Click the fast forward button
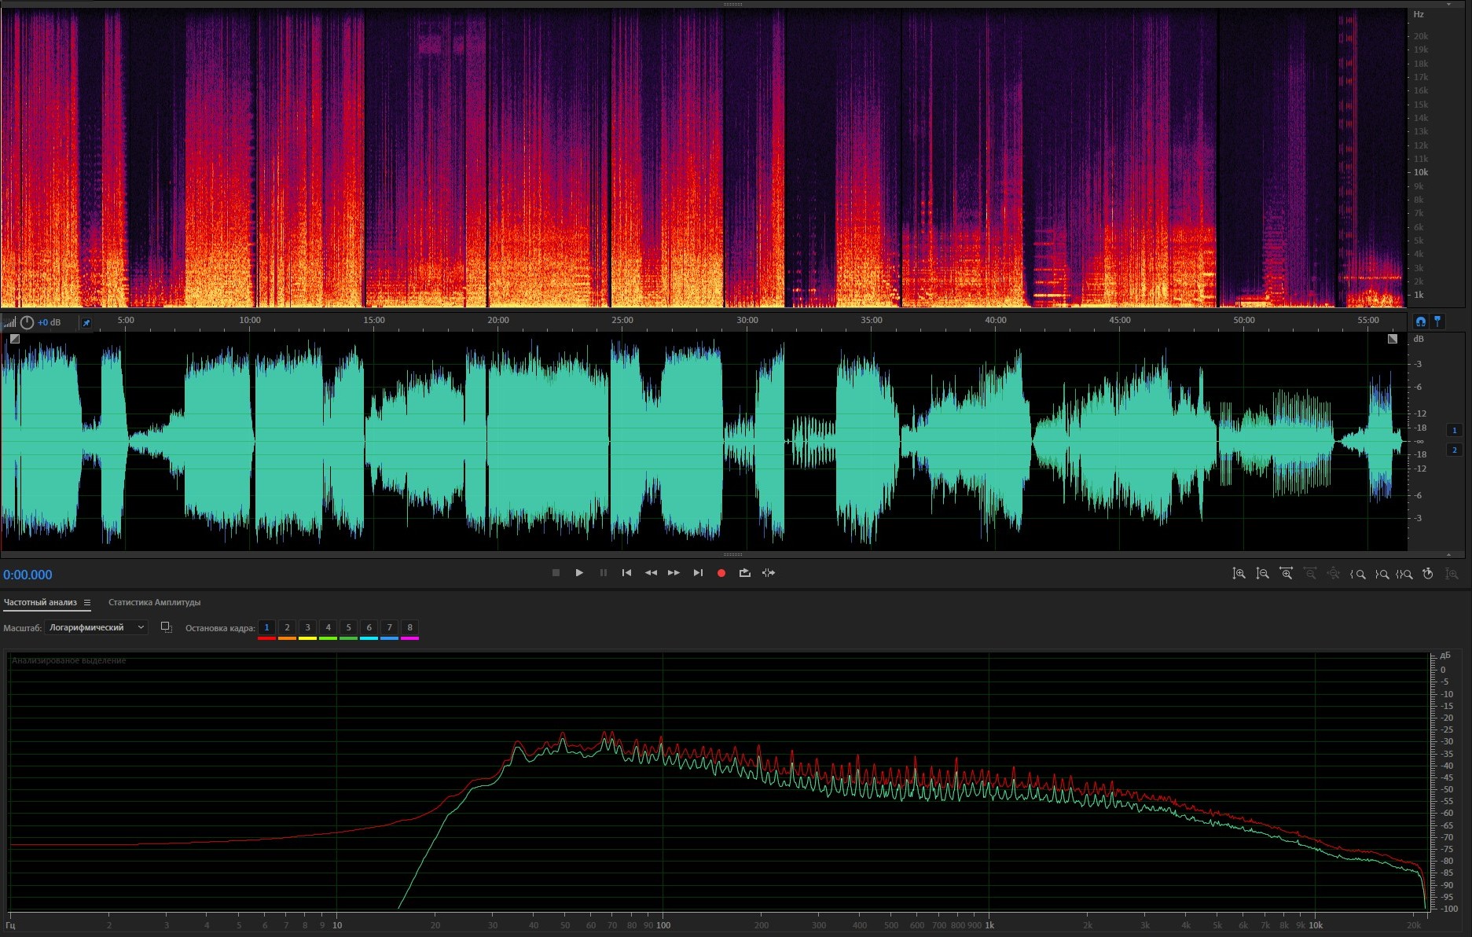This screenshot has width=1472, height=937. coord(674,573)
